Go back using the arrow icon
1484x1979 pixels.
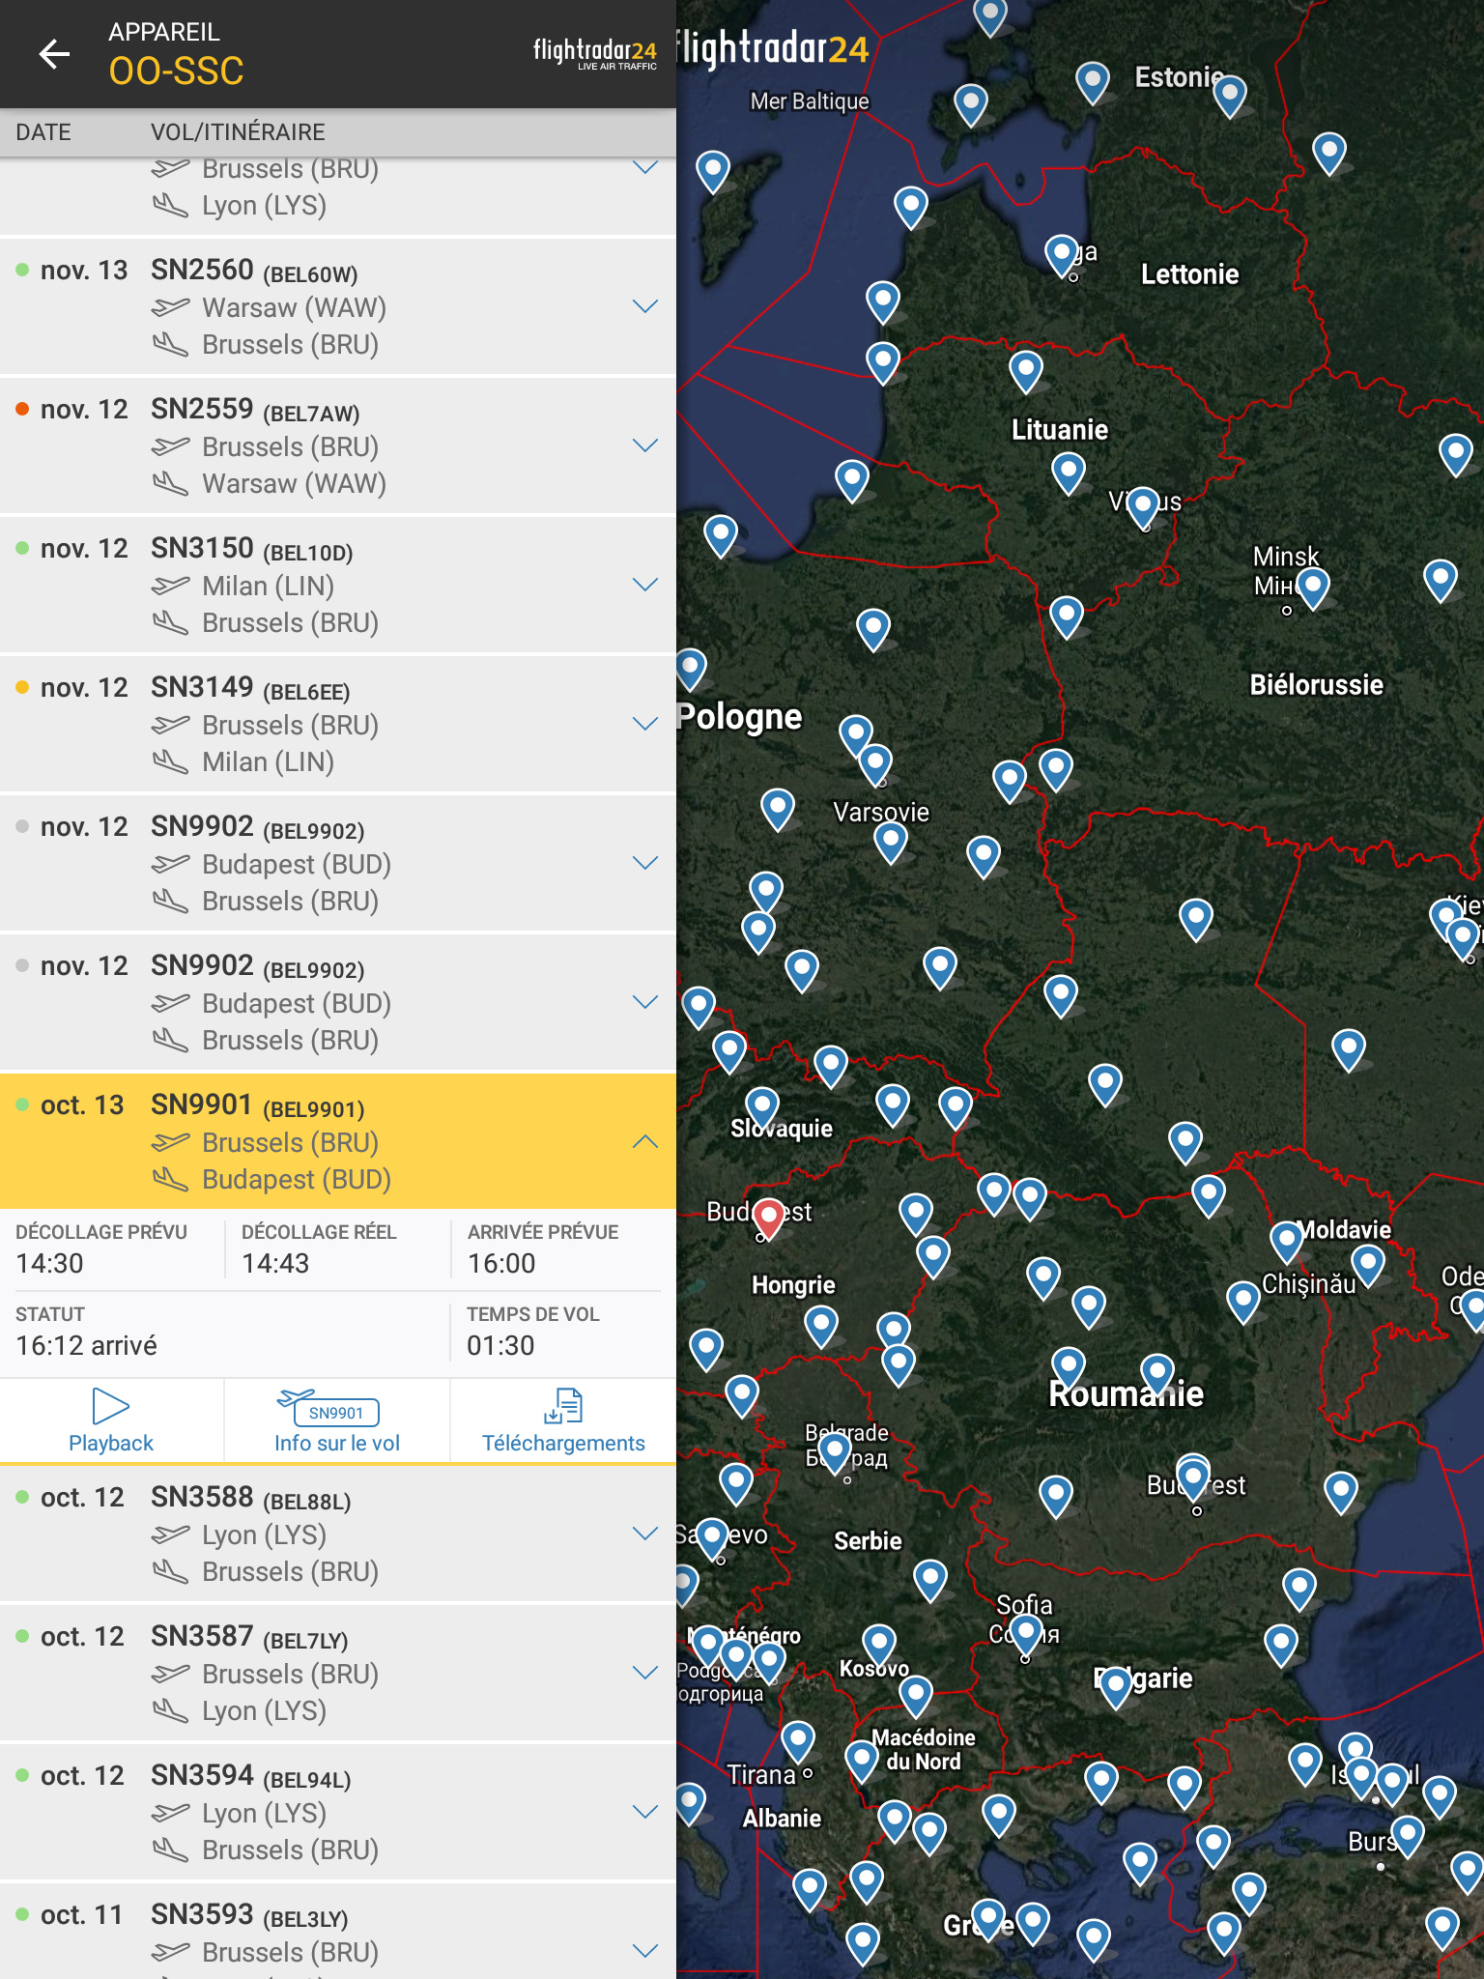pyautogui.click(x=54, y=54)
